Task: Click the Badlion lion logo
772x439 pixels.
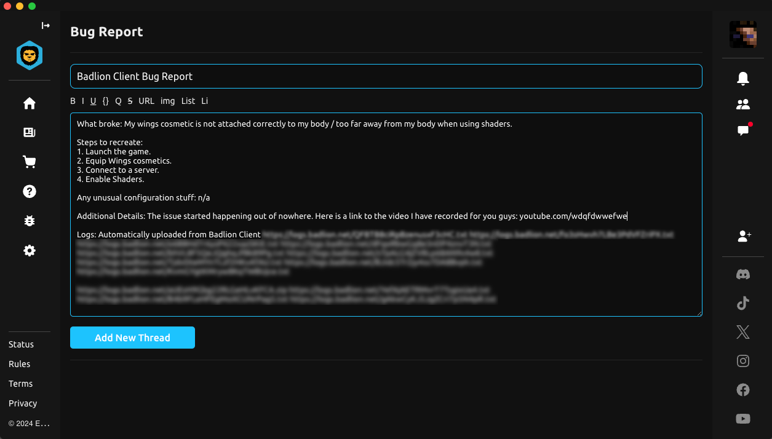Action: click(x=30, y=55)
